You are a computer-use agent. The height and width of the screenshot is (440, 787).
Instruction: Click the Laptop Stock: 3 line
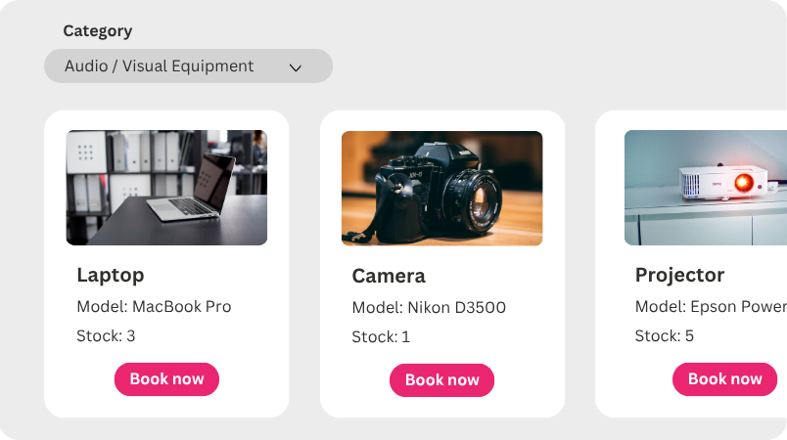[106, 335]
